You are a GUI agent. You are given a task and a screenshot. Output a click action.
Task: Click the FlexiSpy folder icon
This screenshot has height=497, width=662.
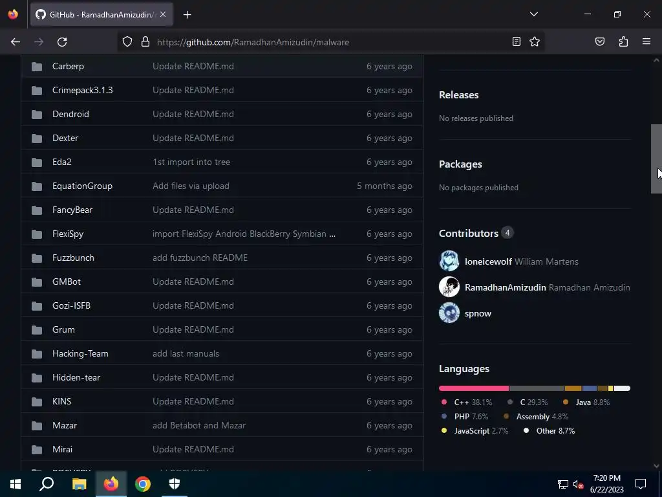click(37, 234)
